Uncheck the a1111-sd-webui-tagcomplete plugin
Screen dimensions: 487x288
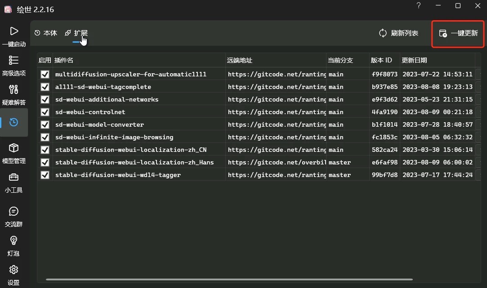click(45, 87)
